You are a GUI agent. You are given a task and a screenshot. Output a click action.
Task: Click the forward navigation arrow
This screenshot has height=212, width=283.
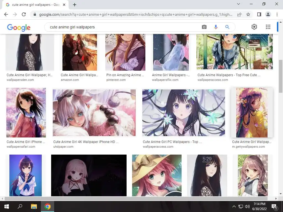pos(15,14)
